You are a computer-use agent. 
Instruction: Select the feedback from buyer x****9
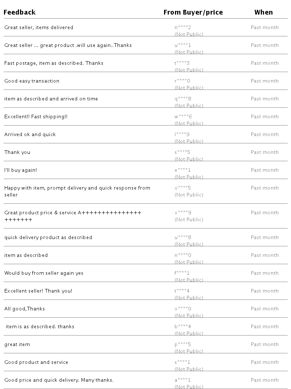(73, 216)
